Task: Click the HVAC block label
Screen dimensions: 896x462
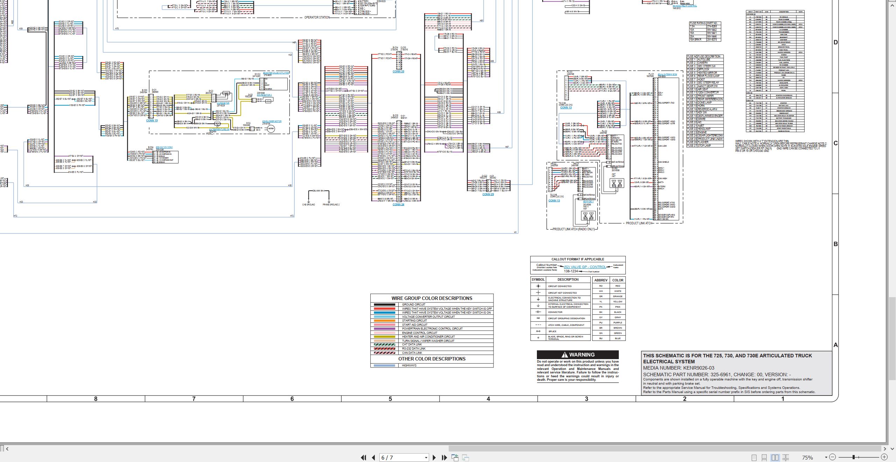Action: [x=210, y=134]
